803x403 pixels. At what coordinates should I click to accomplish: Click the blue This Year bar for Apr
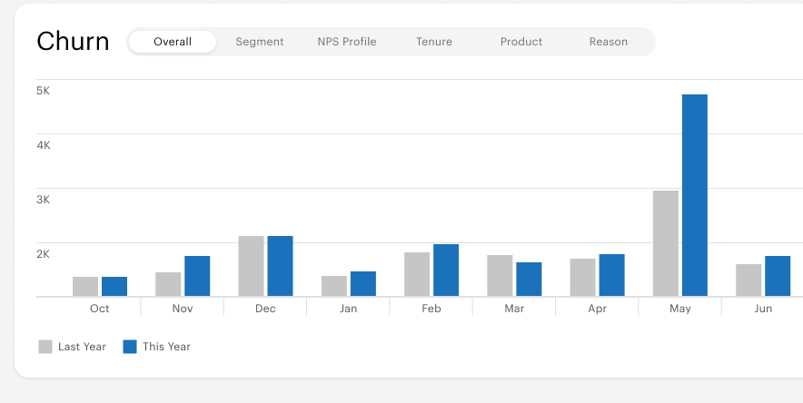(612, 275)
